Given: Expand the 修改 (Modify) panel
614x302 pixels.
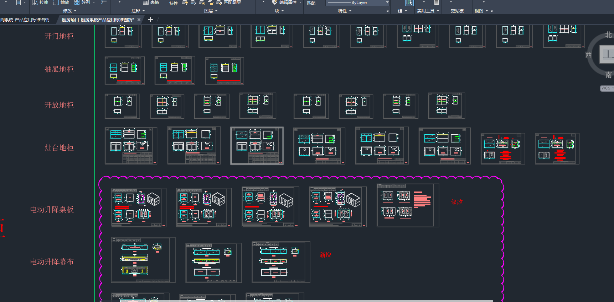Looking at the screenshot, I should [x=69, y=11].
